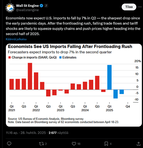Open Wall St Engine profile avatar
This screenshot has height=148, width=143.
(x=10, y=8)
